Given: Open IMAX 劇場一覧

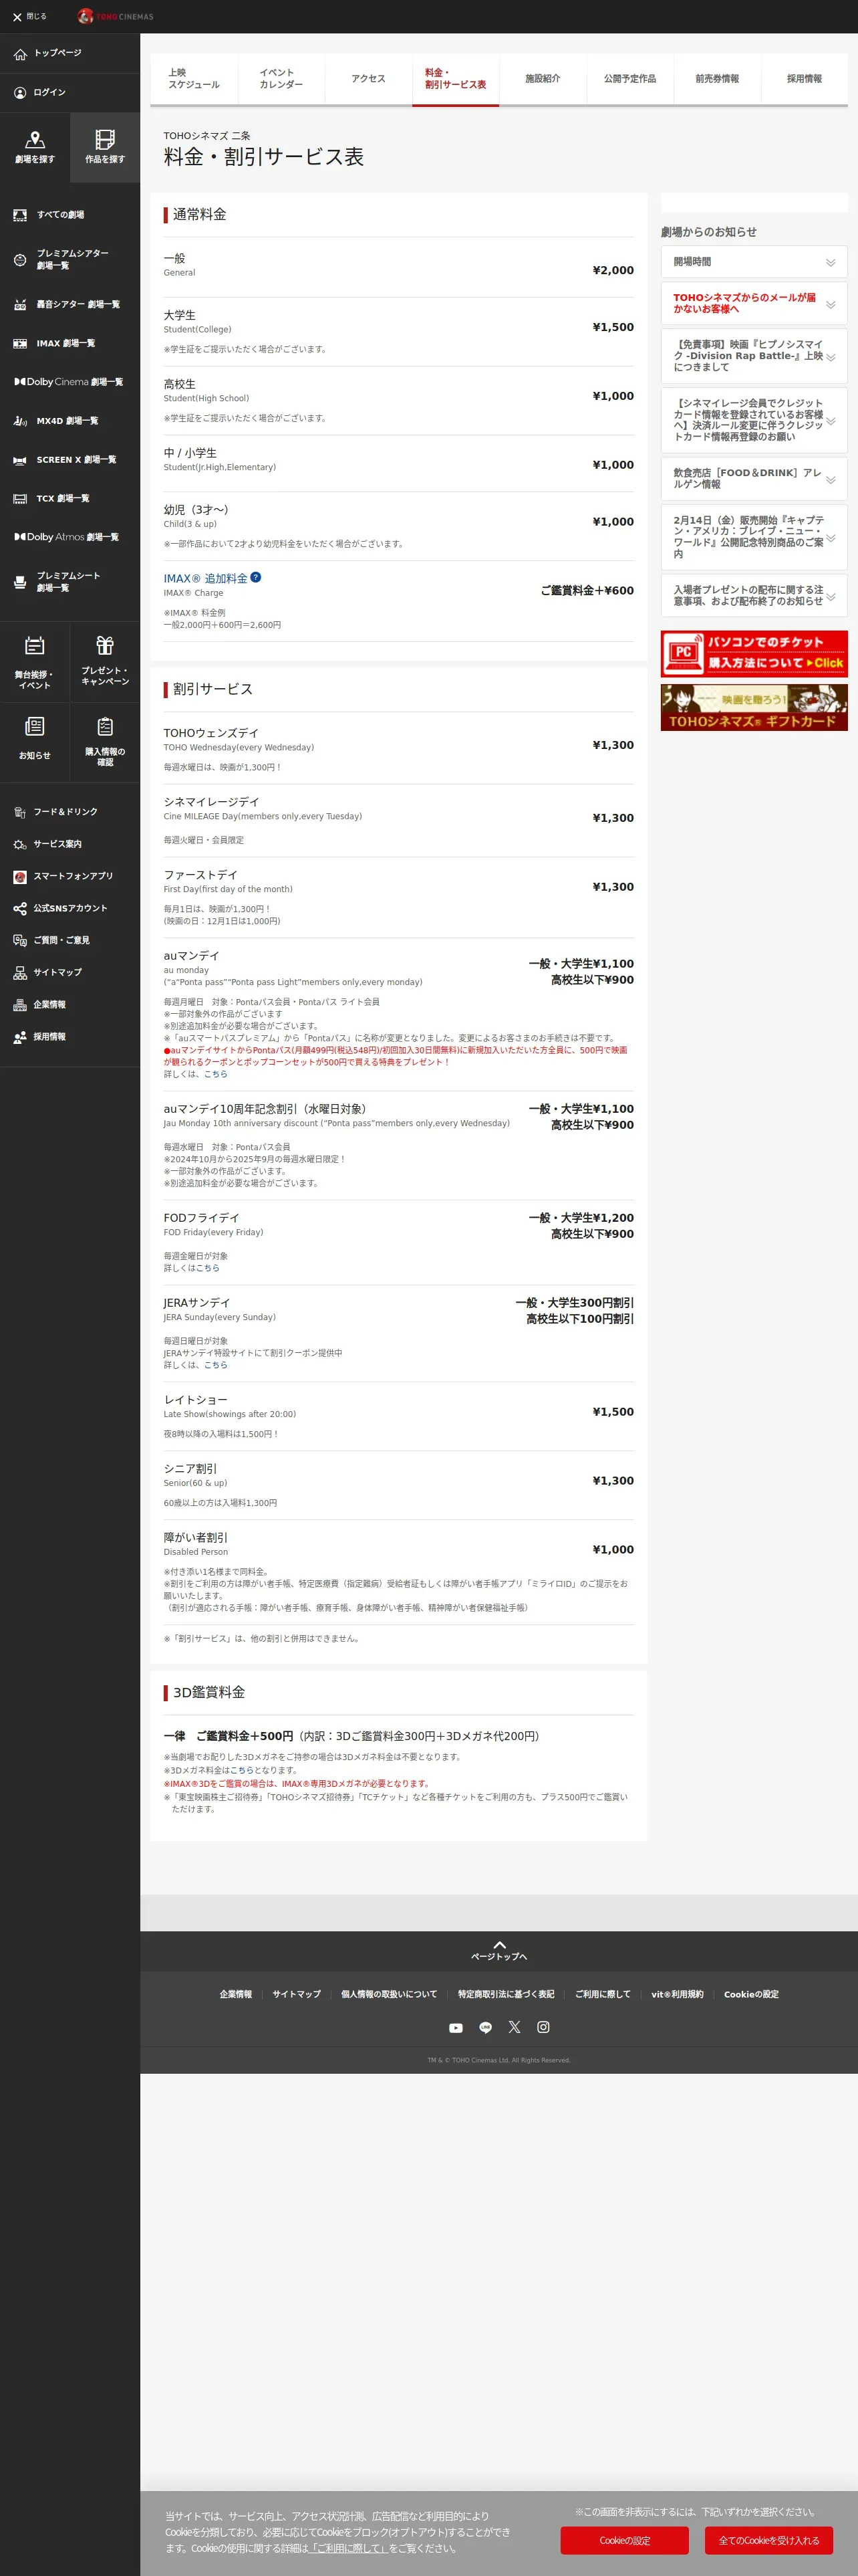Looking at the screenshot, I should [x=70, y=343].
